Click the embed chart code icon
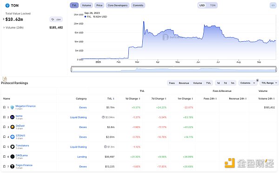The height and width of the screenshot is (173, 279). 273,5
